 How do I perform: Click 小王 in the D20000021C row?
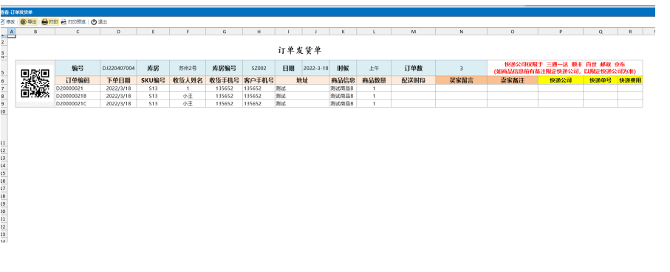click(188, 104)
